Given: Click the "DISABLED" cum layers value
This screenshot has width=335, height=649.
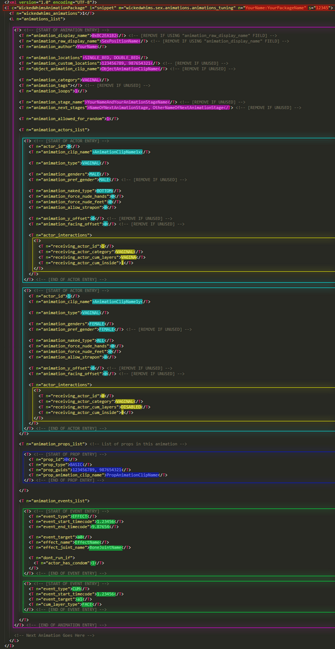Looking at the screenshot, I should pyautogui.click(x=131, y=407).
